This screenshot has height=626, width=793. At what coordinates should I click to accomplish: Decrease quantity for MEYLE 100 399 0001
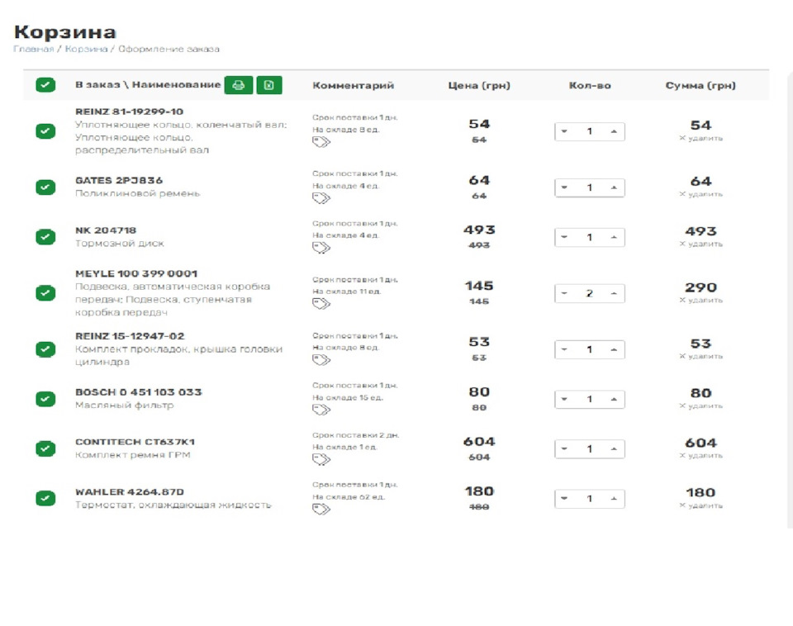pyautogui.click(x=564, y=293)
